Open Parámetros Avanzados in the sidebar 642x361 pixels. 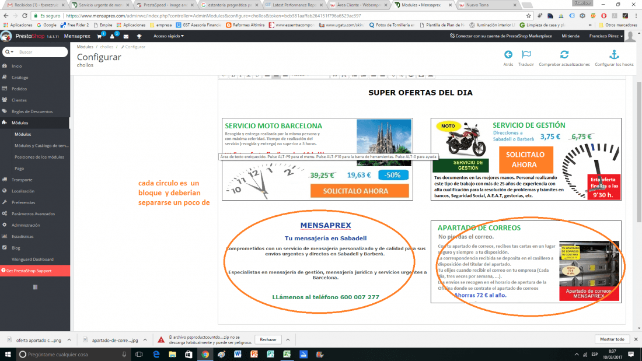coord(33,213)
